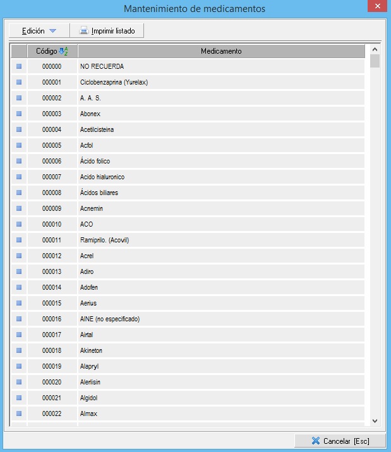This screenshot has width=391, height=452.
Task: Click the blue row marker for NO RECUERDA
Action: pyautogui.click(x=19, y=66)
